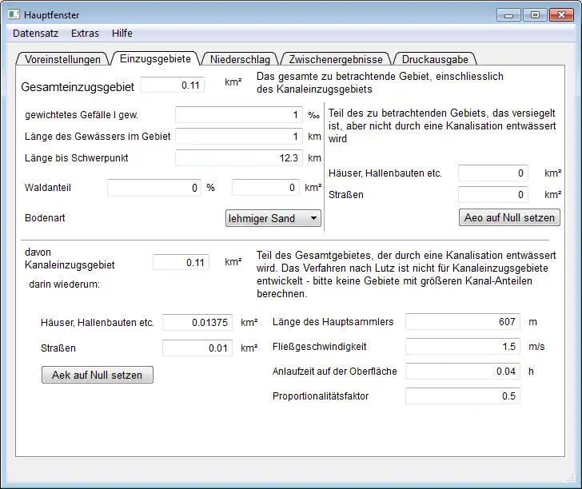Click the 'darin wiederum:' text
Screen dimensions: 582x489
[65, 284]
